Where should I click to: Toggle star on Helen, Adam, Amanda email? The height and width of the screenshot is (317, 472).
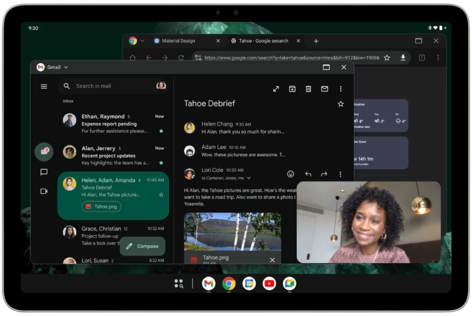point(161,195)
